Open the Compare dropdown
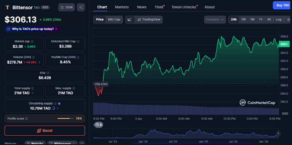Image resolution: width=292 pixels, height=145 pixels. 215,19
